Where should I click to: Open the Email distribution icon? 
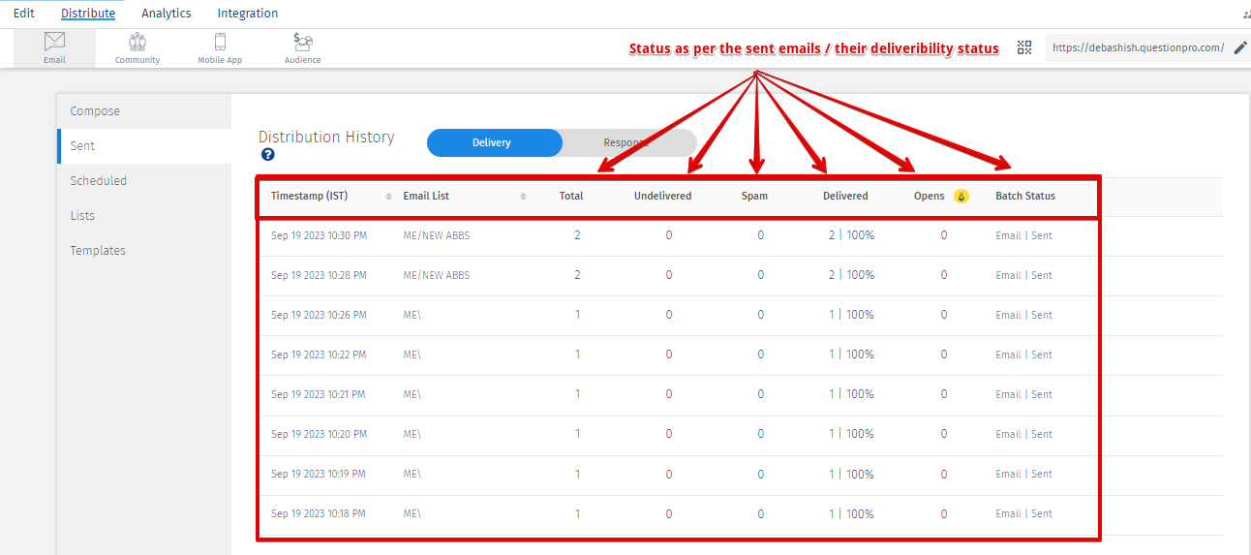[54, 47]
